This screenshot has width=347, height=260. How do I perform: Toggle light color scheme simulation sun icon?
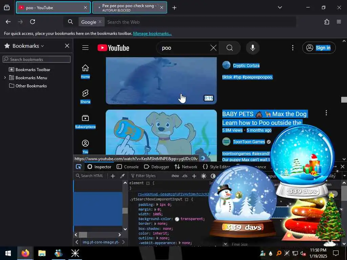coord(204,176)
